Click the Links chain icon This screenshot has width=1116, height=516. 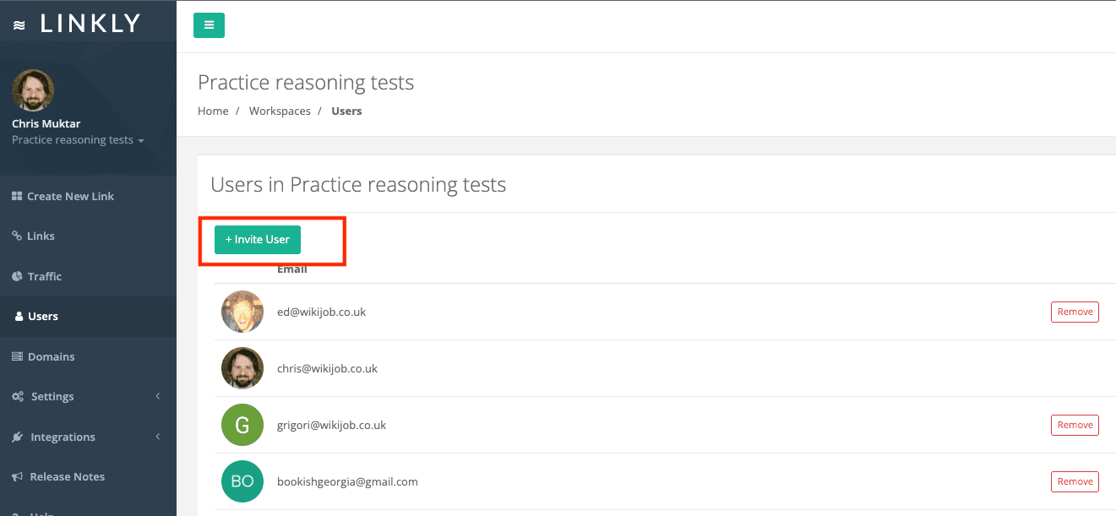[x=17, y=236]
